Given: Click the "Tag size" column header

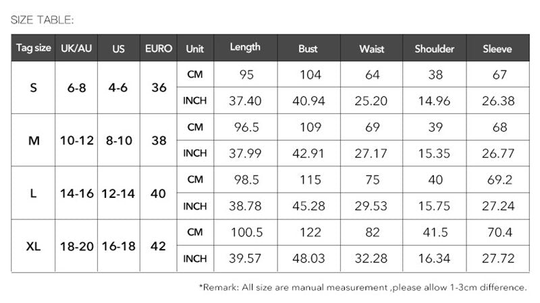Looking at the screenshot, I should [x=33, y=48].
